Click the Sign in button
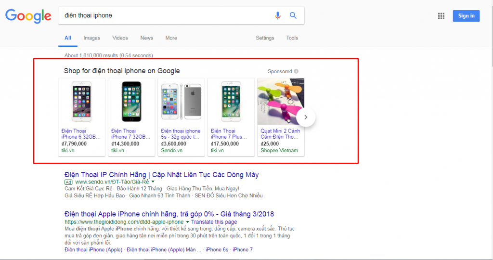 tap(466, 16)
